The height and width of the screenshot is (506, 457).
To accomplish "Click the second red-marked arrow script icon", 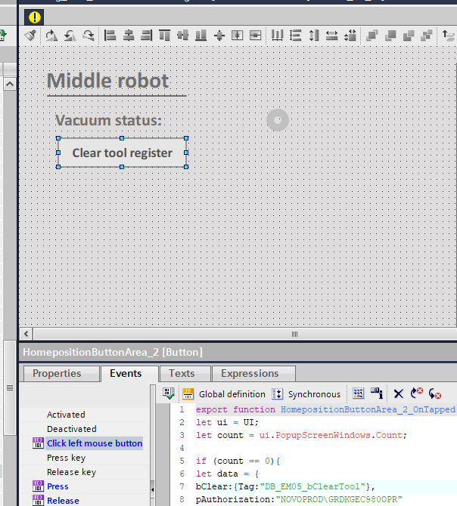I will 435,393.
